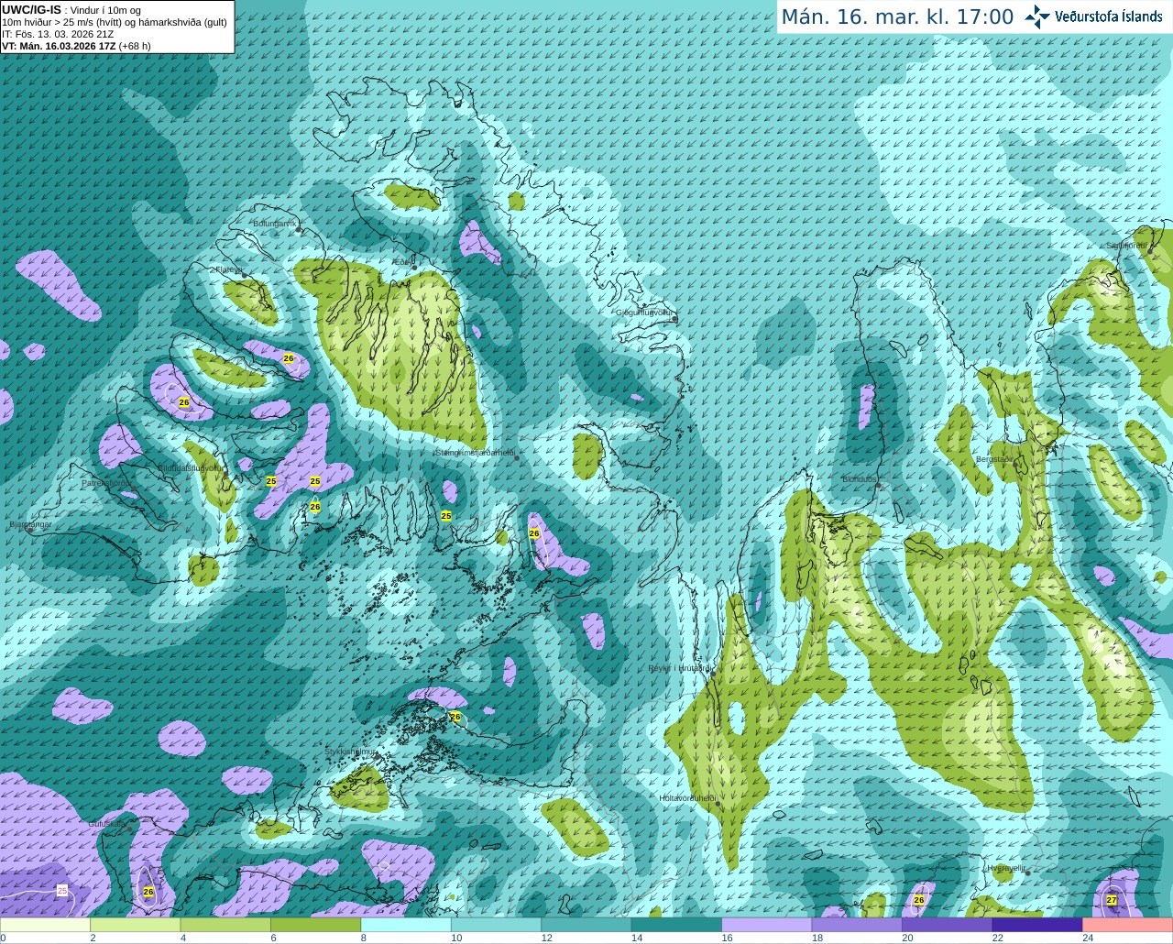This screenshot has height=944, width=1173.
Task: Select the medium teal 12–14 m/s legend swatch
Action: 586,925
